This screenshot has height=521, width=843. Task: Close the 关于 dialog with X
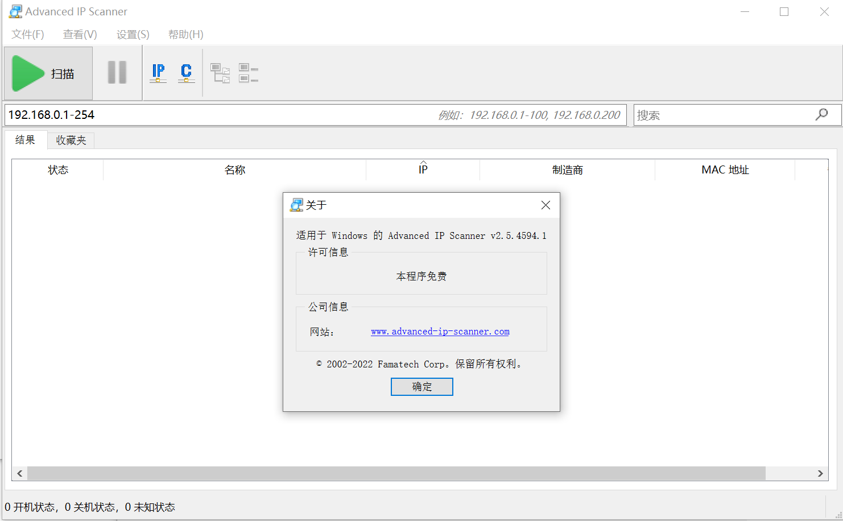(546, 205)
